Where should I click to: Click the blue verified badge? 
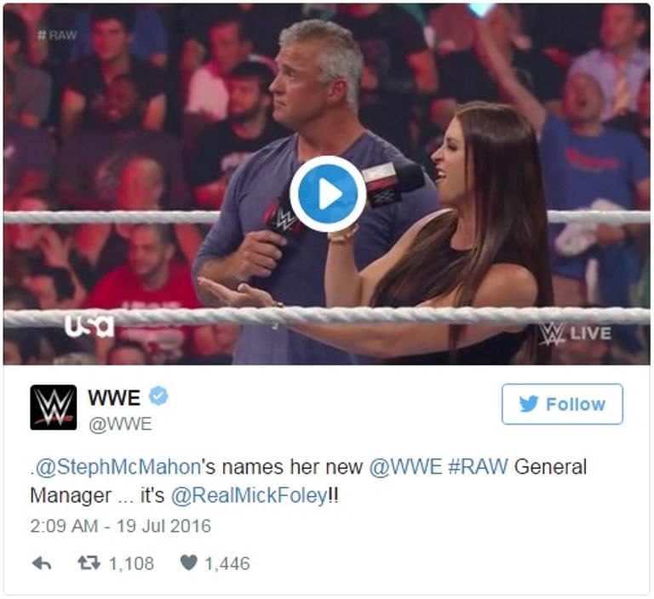pos(158,396)
